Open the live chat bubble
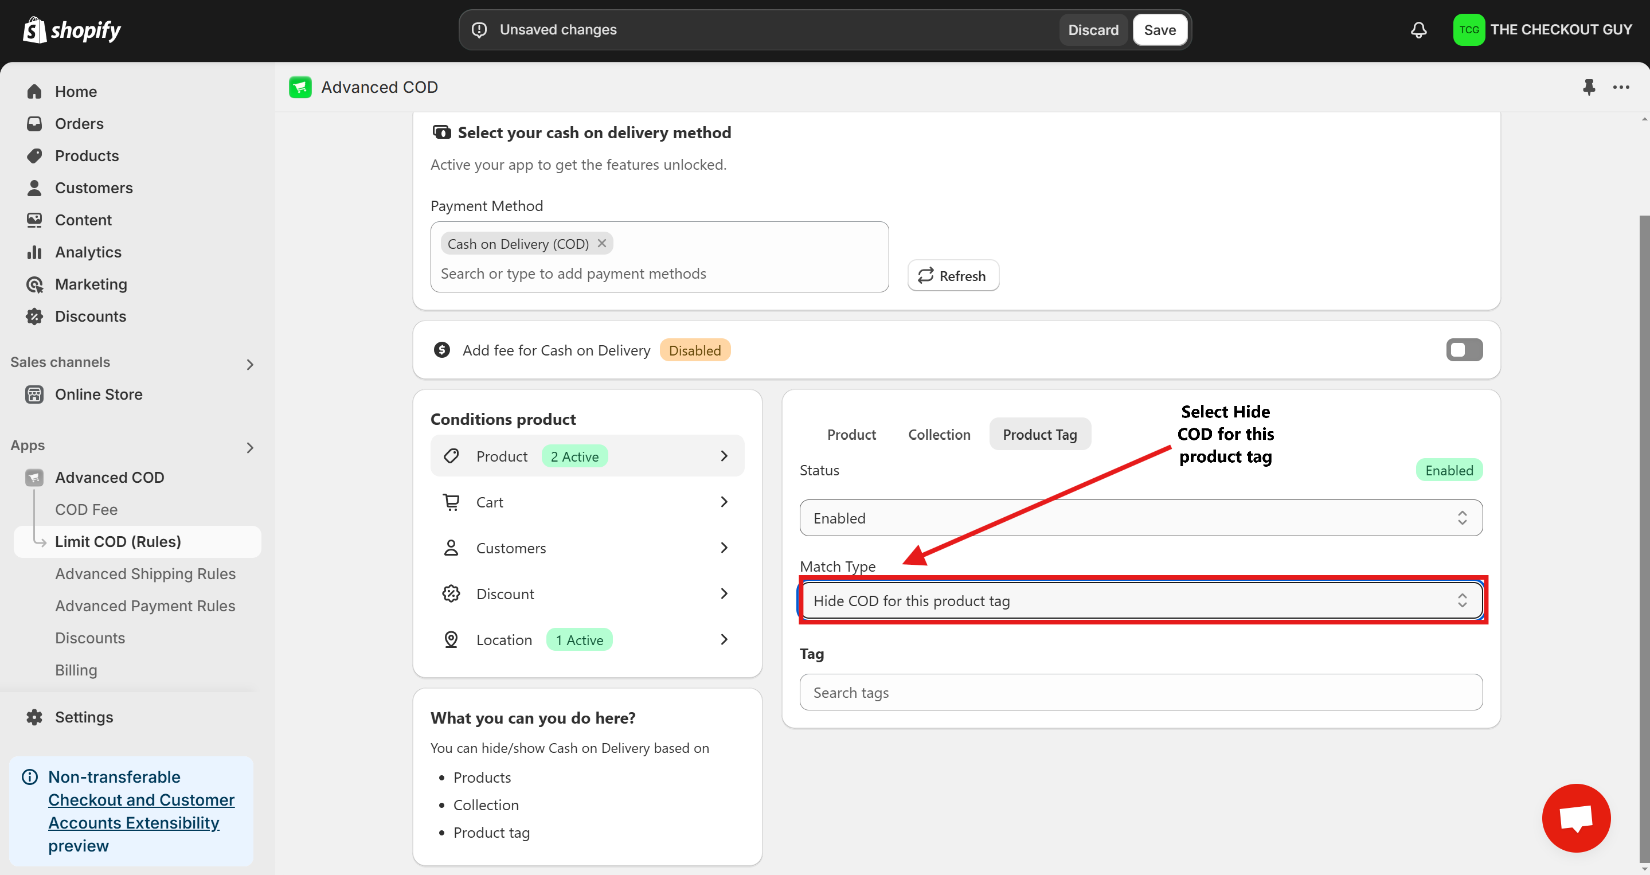The image size is (1650, 875). click(1575, 818)
